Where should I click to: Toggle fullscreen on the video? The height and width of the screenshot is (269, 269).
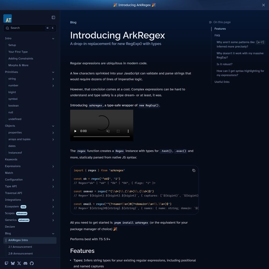point(118,131)
